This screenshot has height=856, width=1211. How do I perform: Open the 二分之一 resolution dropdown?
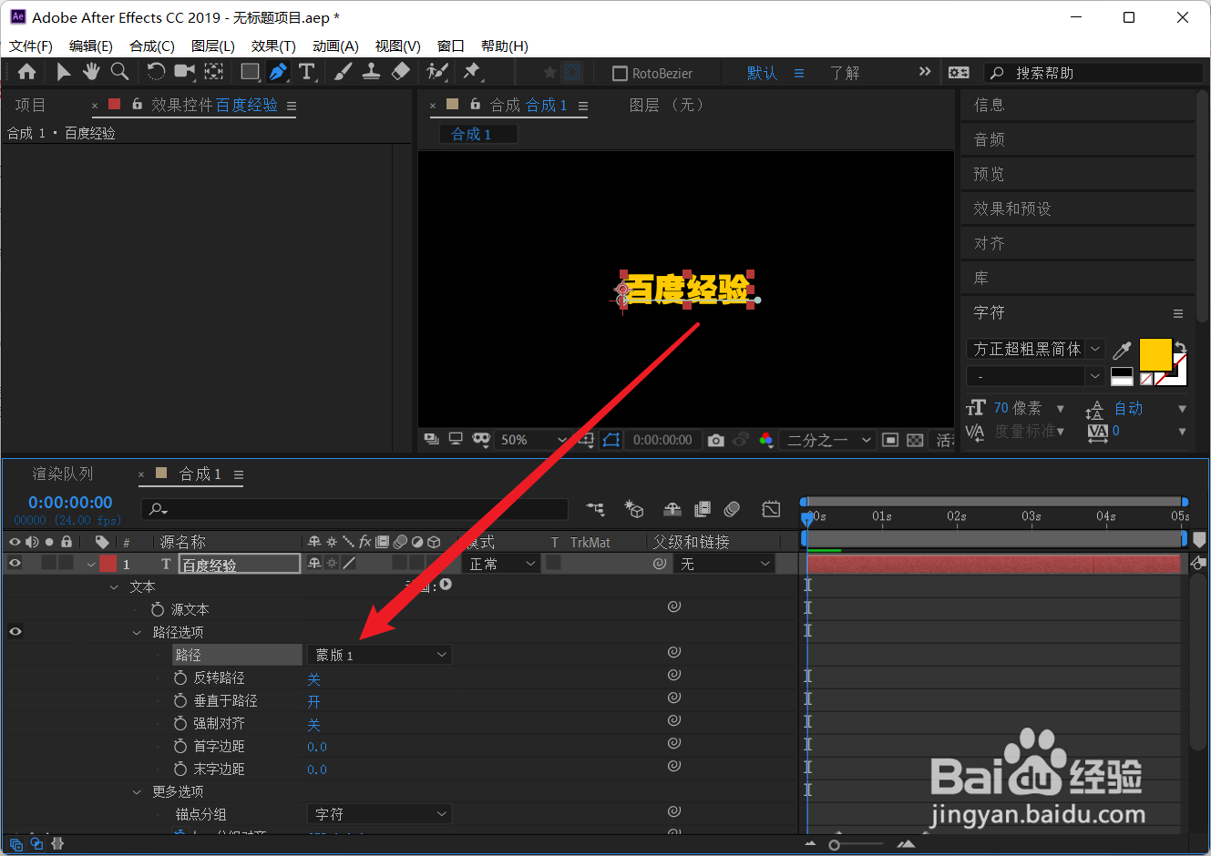(x=828, y=440)
